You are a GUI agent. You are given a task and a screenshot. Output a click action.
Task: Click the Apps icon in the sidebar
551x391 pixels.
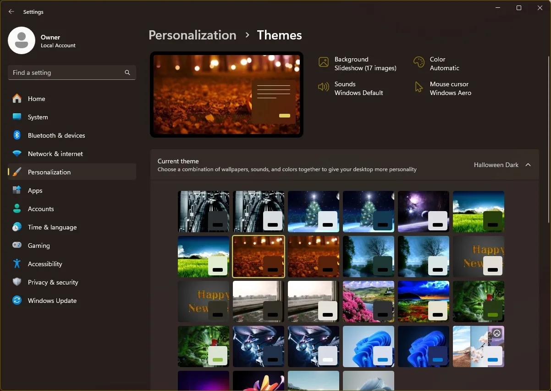click(17, 190)
